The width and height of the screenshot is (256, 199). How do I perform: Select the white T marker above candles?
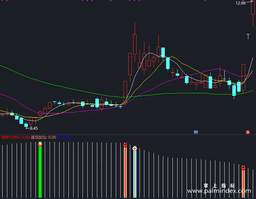(x=248, y=37)
